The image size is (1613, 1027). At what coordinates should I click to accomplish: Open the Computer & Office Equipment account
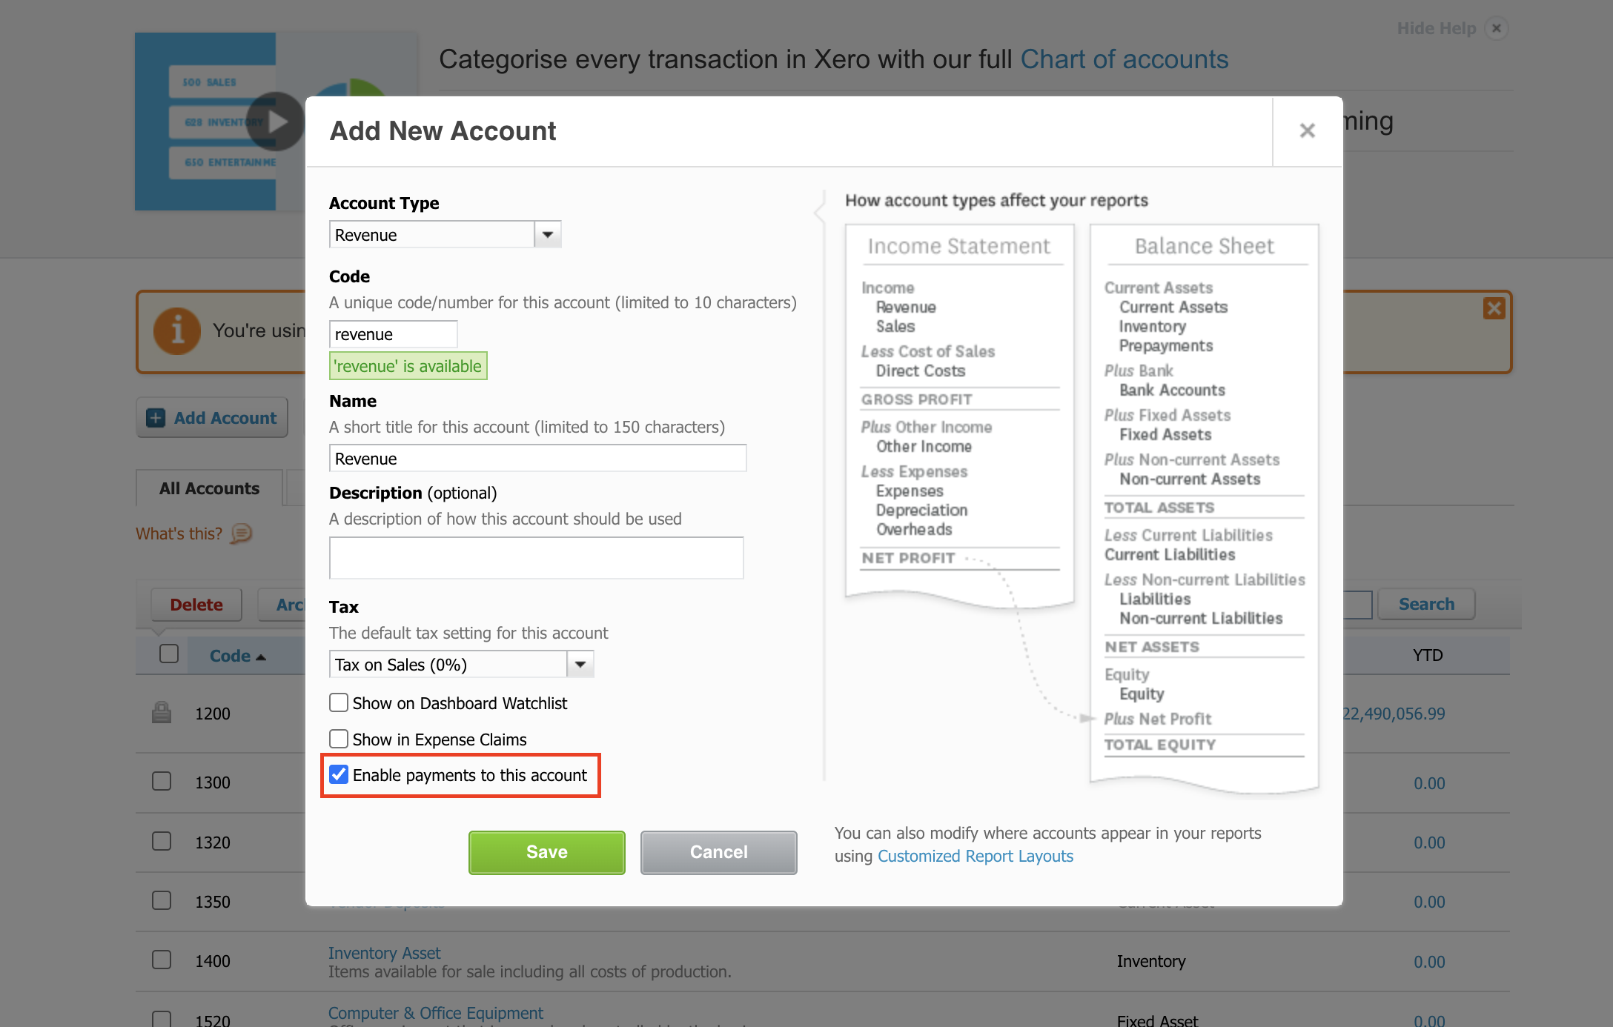click(436, 1013)
